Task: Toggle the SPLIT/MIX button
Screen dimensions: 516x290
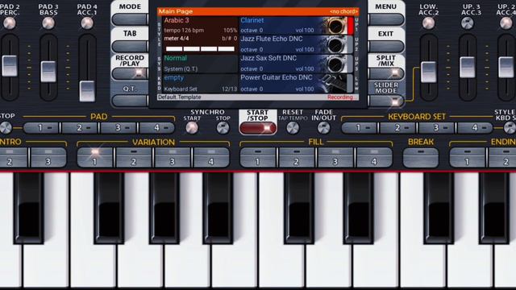Action: pyautogui.click(x=385, y=73)
